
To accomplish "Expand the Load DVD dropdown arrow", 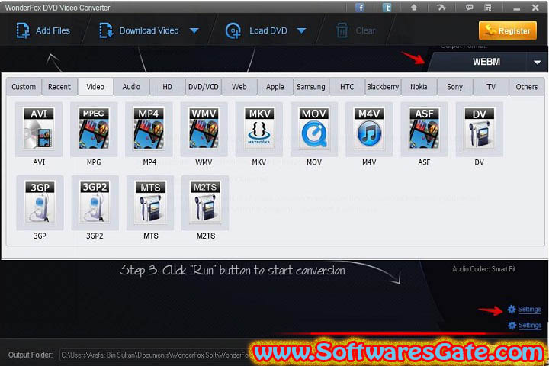I will coord(301,31).
